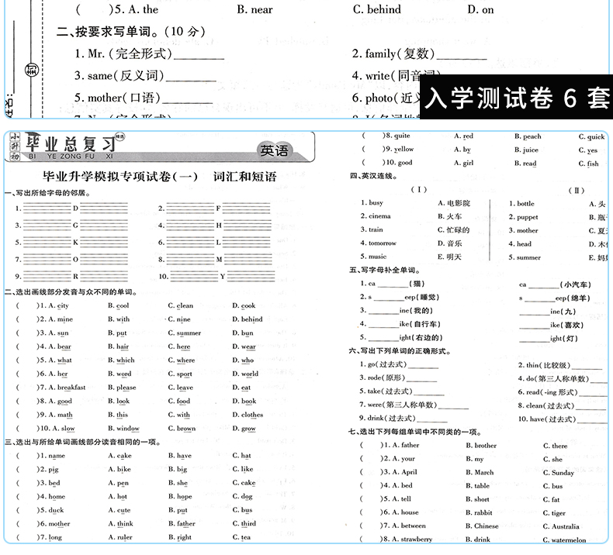The height and width of the screenshot is (555, 613).
Task: Click the word 1. bottle in column II
Action: 521,204
